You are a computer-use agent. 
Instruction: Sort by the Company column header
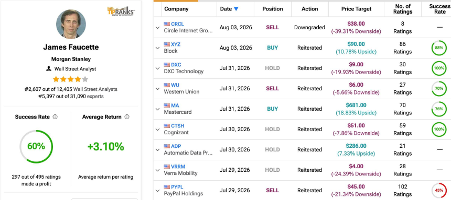click(x=176, y=9)
